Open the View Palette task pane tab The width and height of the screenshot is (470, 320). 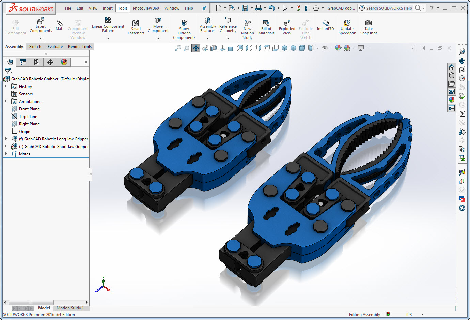(x=452, y=92)
